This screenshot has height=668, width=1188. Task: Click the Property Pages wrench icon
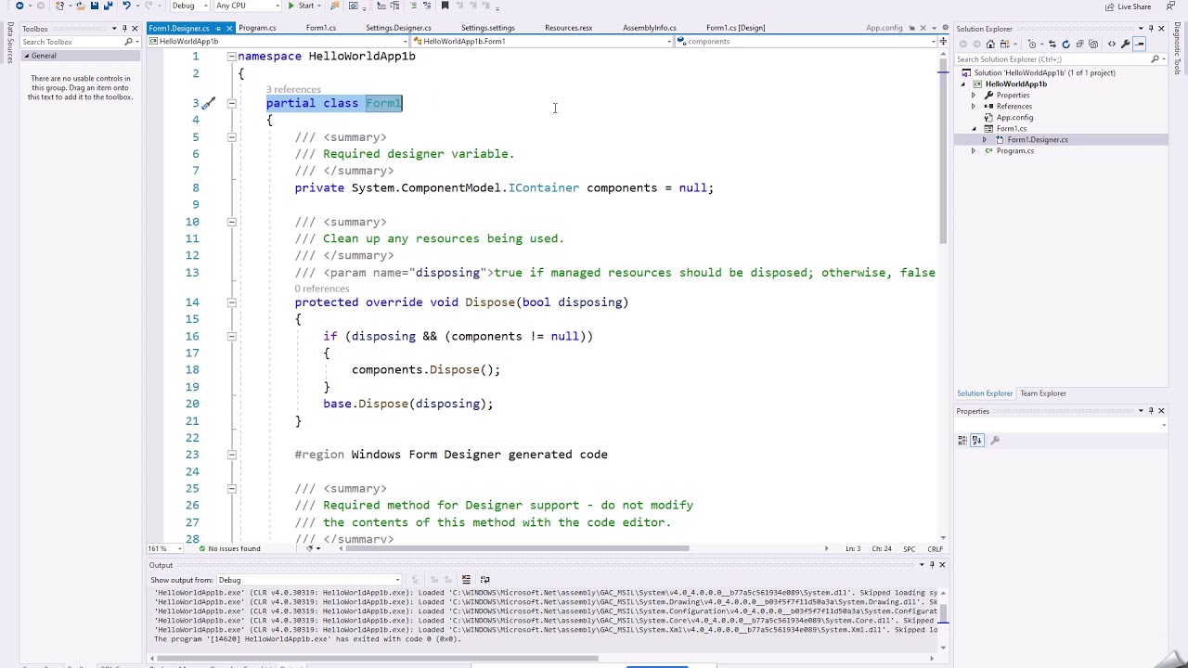[995, 441]
